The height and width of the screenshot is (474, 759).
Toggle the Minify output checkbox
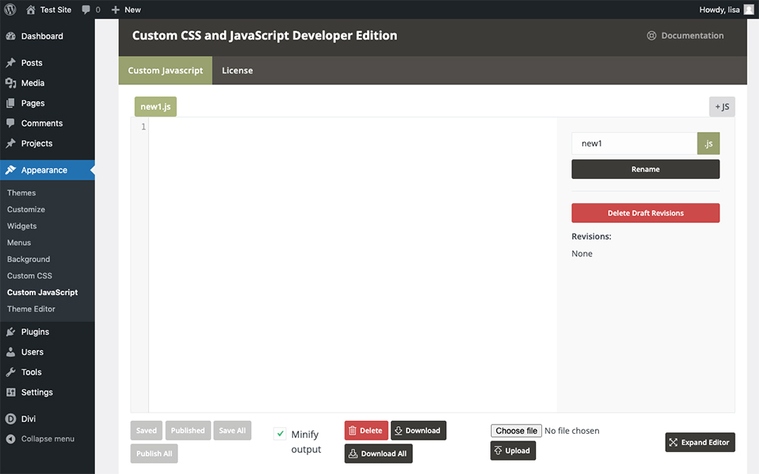click(280, 433)
